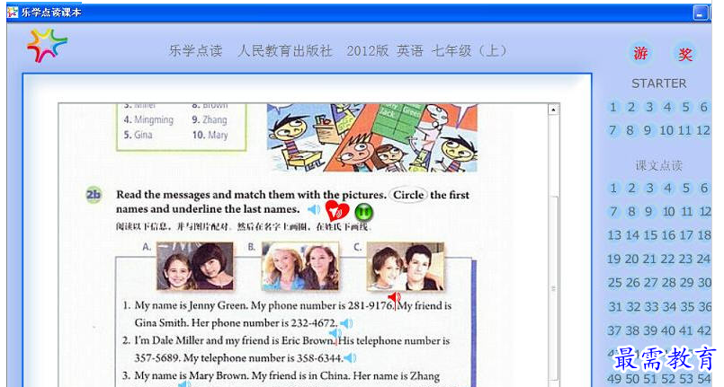This screenshot has height=387, width=724.
Task: Minimize the 乐学点读课本 window
Action: pyautogui.click(x=701, y=13)
